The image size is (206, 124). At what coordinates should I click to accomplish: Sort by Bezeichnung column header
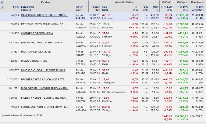click(x=28, y=7)
